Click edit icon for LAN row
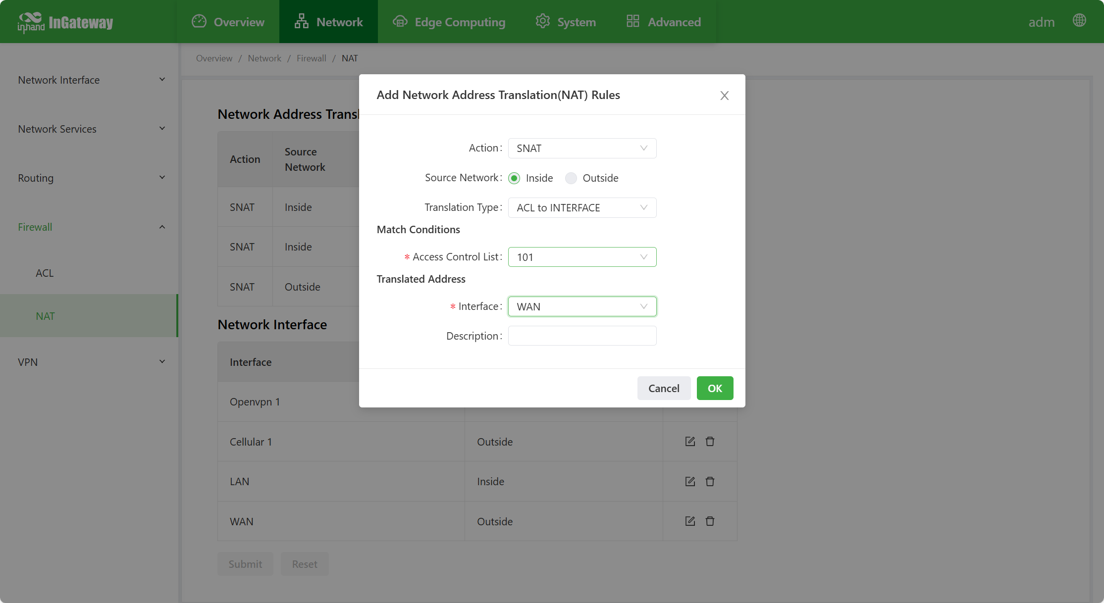The image size is (1104, 603). coord(690,481)
